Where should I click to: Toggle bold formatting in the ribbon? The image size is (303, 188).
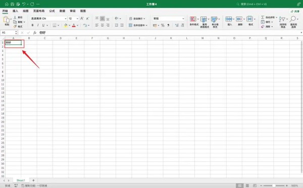[32, 25]
